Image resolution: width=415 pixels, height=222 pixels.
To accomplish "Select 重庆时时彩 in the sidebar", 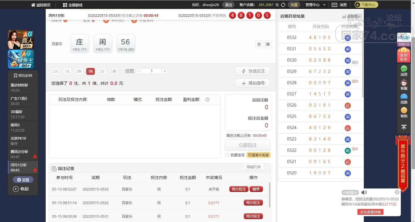I will coord(23,88).
